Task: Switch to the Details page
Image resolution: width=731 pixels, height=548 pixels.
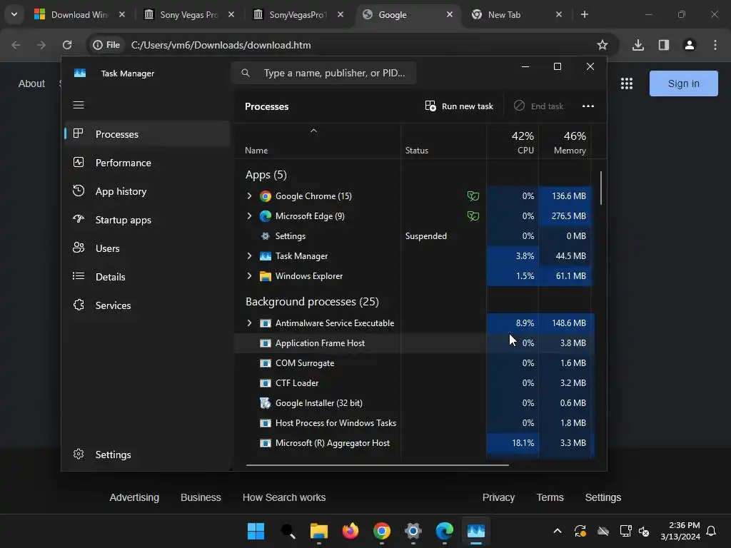Action: coord(147,277)
